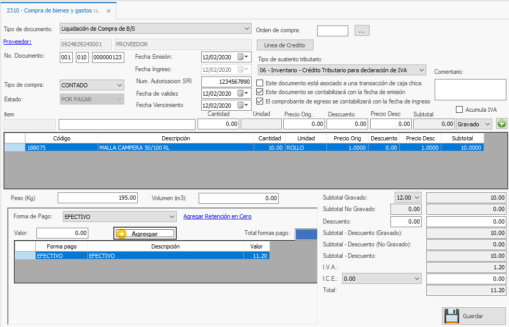Uncheck contabilizar con fecha de emisión
Viewport: 509px width, 327px height.
click(x=260, y=92)
